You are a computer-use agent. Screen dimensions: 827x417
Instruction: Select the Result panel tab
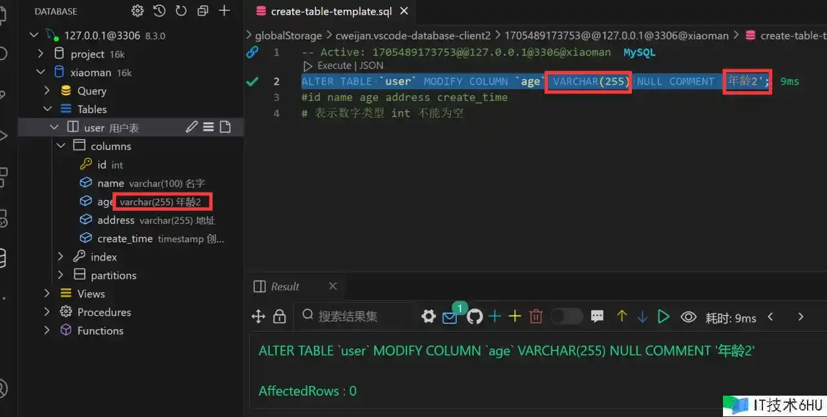(284, 286)
